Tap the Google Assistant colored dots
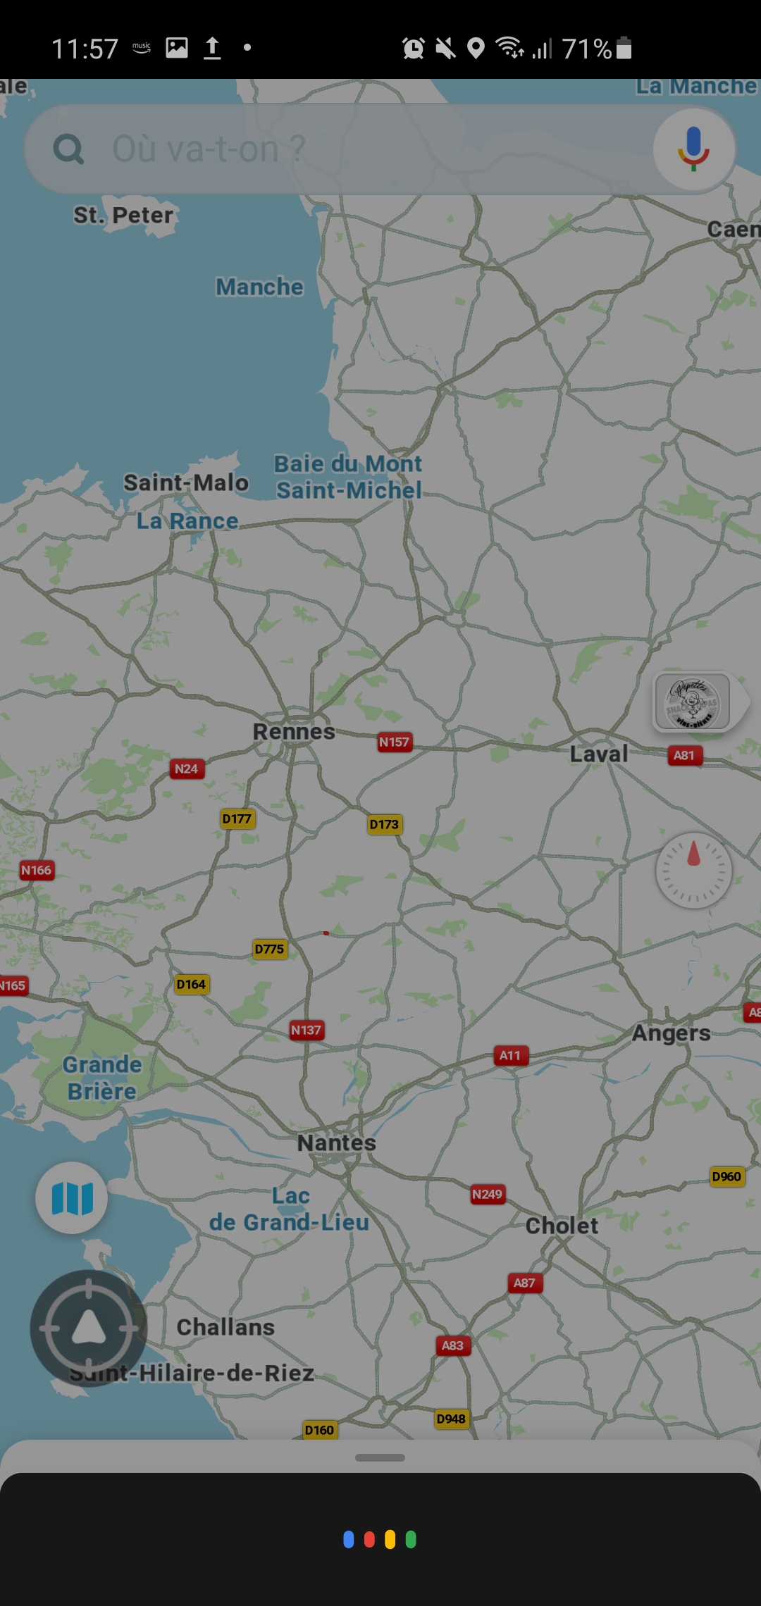 (x=380, y=1540)
